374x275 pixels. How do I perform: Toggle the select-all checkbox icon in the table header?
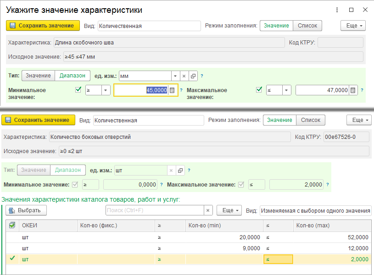(12, 225)
